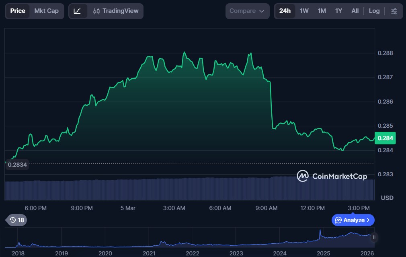Select the line chart view icon
The width and height of the screenshot is (406, 257).
[78, 11]
